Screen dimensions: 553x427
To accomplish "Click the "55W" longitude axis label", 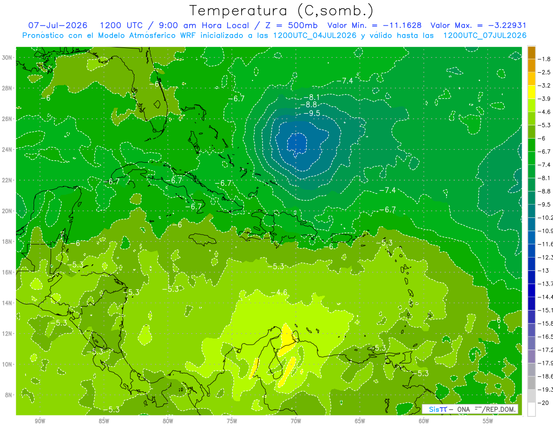I will point(488,421).
